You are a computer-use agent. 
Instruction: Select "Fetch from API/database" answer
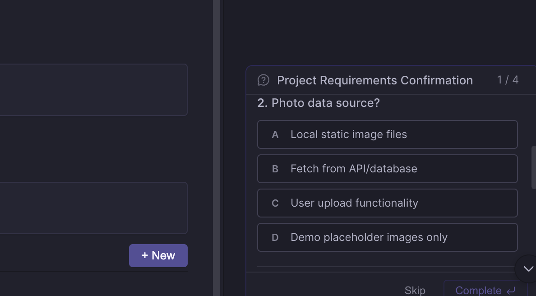[x=354, y=169]
